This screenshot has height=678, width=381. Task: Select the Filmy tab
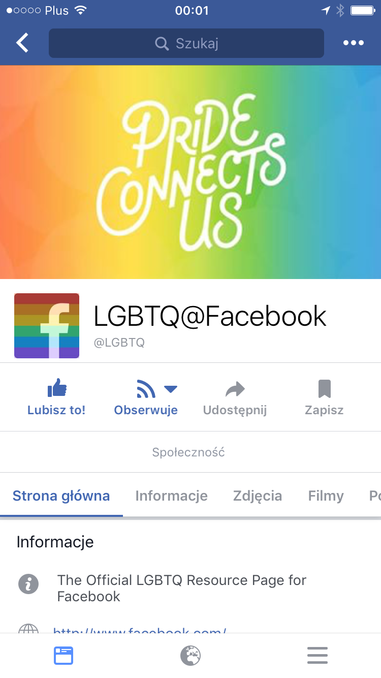(326, 496)
